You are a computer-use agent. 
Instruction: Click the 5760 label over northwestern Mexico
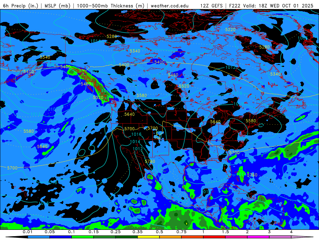click(150, 161)
